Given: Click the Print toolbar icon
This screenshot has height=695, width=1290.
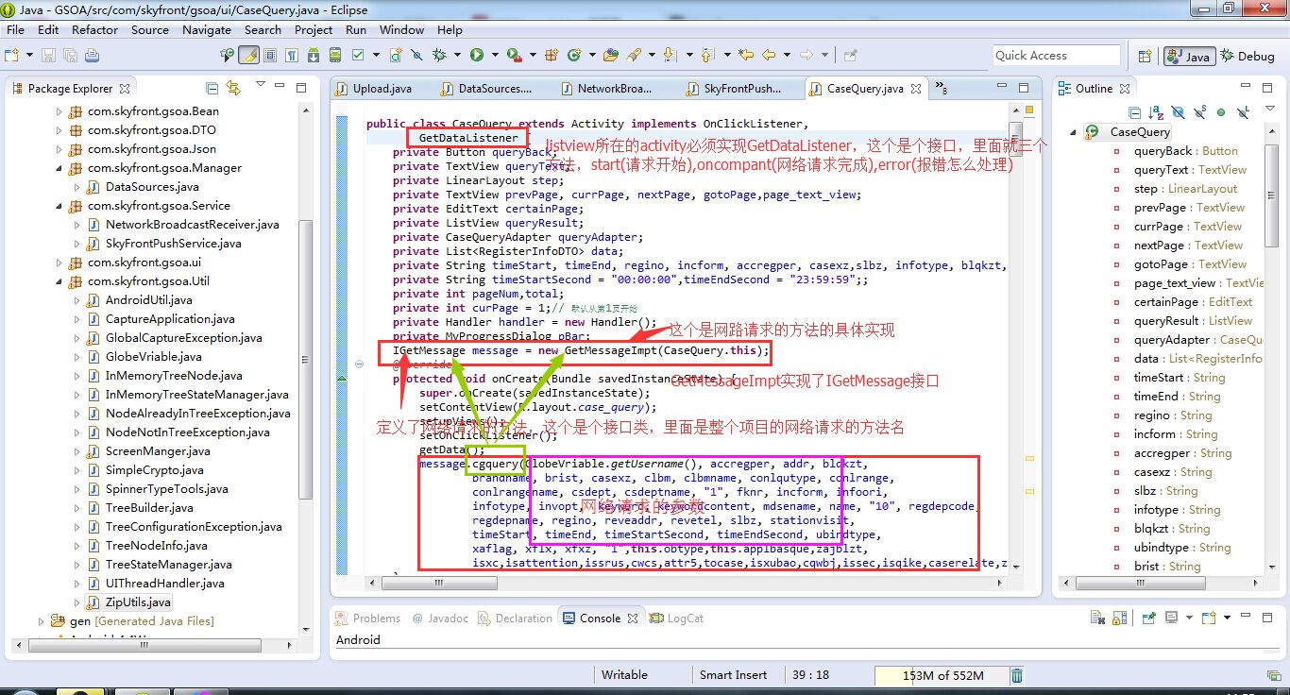Looking at the screenshot, I should coord(92,55).
